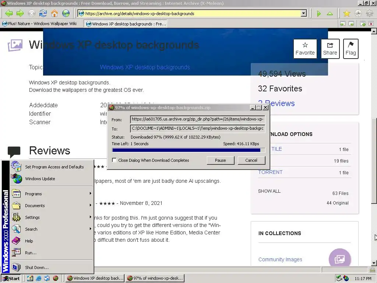Click the TILE download option link
Viewport: 377px width, 283px height.
click(277, 149)
